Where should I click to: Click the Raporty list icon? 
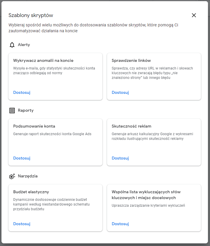(12, 111)
